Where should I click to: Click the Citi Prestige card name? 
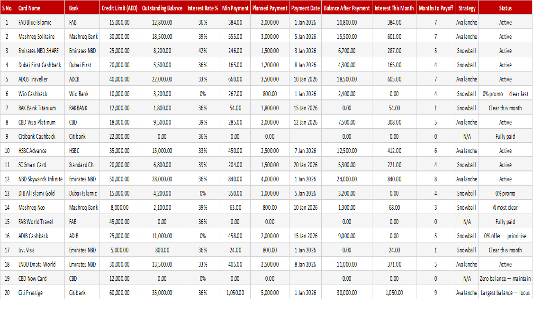point(39,293)
